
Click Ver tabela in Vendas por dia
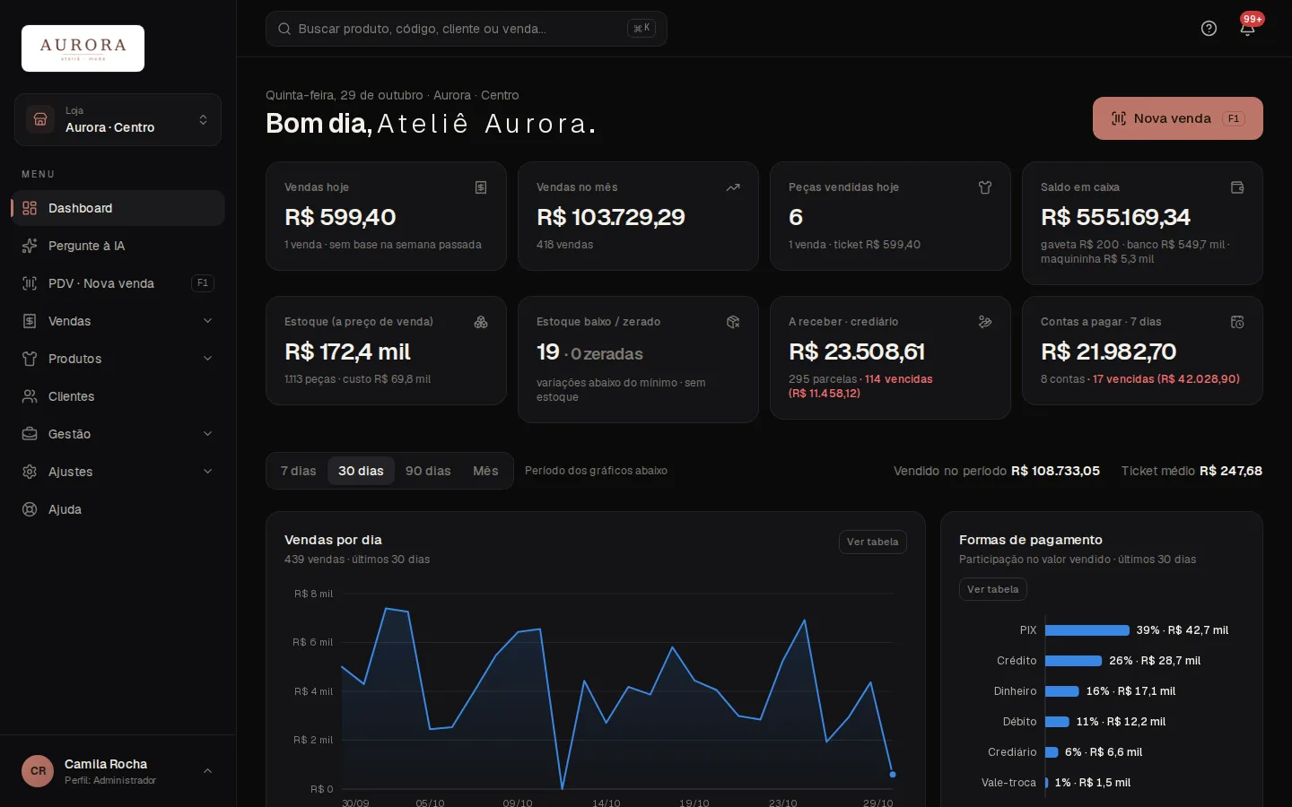tap(872, 542)
